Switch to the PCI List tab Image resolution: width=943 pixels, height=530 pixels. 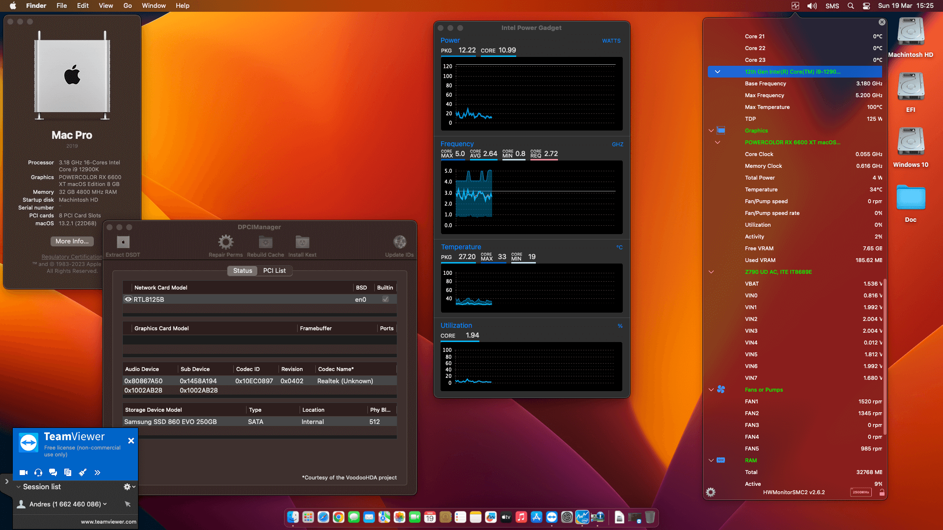(275, 270)
